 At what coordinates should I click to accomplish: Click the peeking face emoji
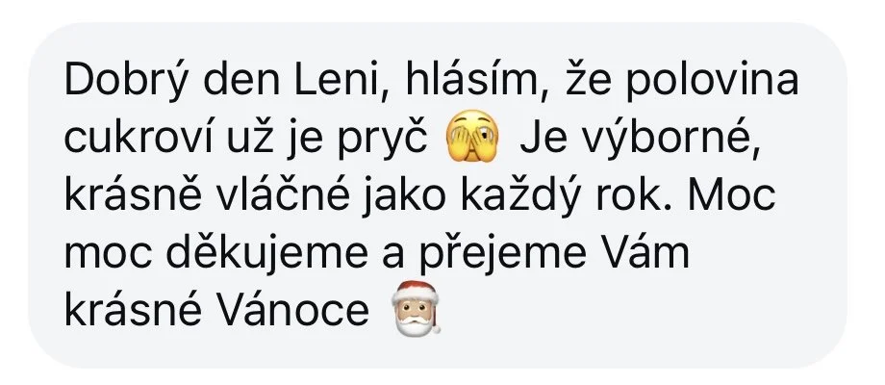(x=472, y=137)
